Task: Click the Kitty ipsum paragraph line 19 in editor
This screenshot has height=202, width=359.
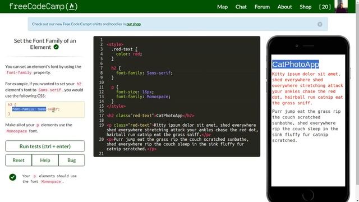Action: (x=182, y=130)
